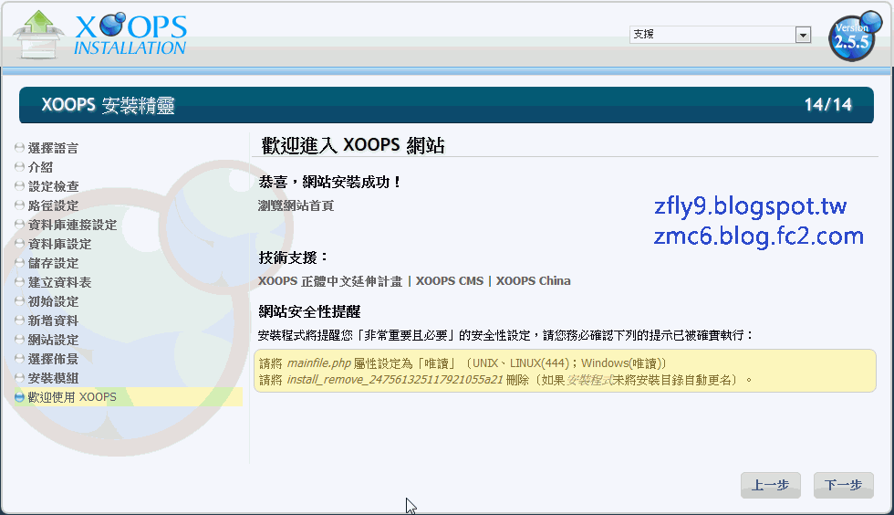Click the XOOPS Installation logo

(100, 35)
